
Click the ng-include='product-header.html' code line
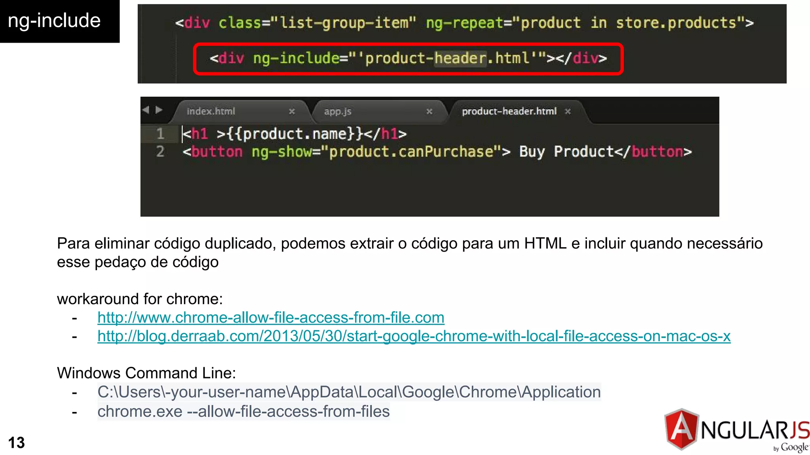[x=408, y=58]
